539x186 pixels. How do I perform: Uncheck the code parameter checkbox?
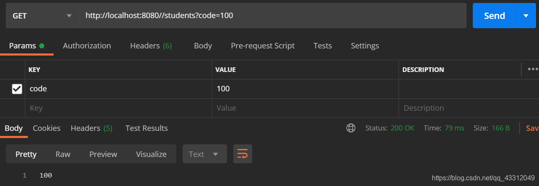pyautogui.click(x=17, y=89)
